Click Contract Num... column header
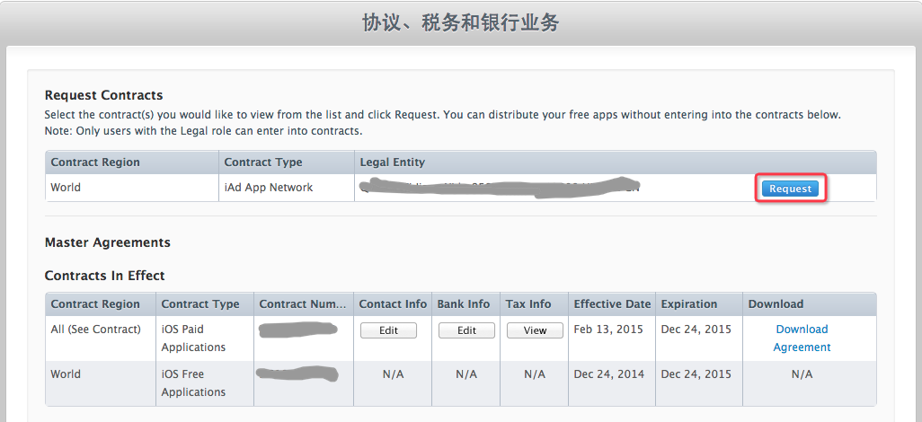This screenshot has height=422, width=922. [x=301, y=304]
